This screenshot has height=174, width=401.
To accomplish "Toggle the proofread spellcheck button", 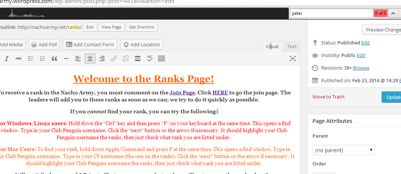I will click(x=150, y=58).
